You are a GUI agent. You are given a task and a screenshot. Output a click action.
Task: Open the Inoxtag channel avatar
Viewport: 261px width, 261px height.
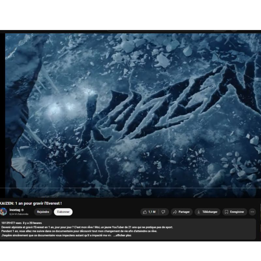click(x=3, y=212)
